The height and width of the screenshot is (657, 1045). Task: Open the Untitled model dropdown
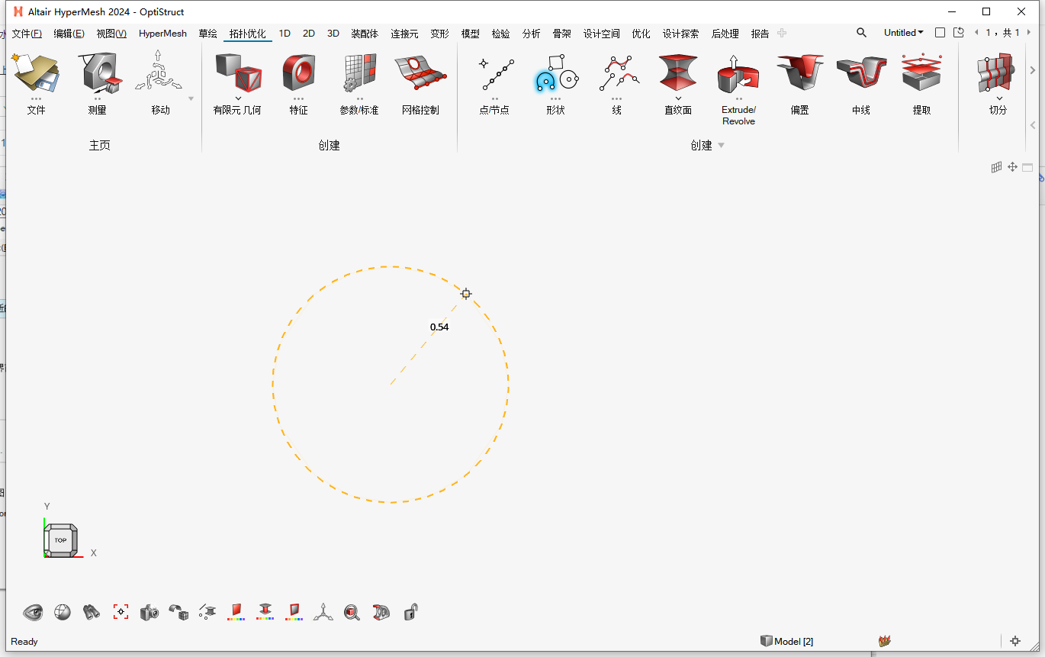[903, 32]
